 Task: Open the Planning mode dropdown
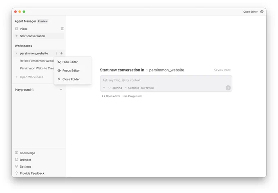115,88
